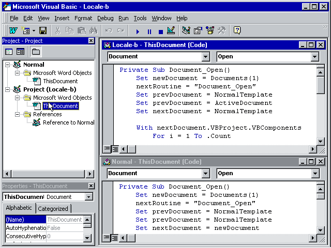Select ThisDocument under Project (Locale-b)
The height and width of the screenshot is (248, 331).
pos(61,106)
